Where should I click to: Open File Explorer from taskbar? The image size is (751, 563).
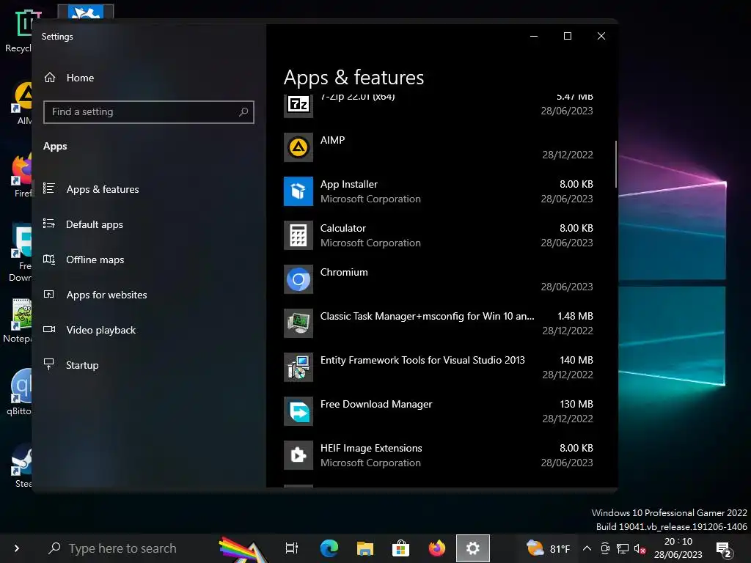click(x=365, y=548)
